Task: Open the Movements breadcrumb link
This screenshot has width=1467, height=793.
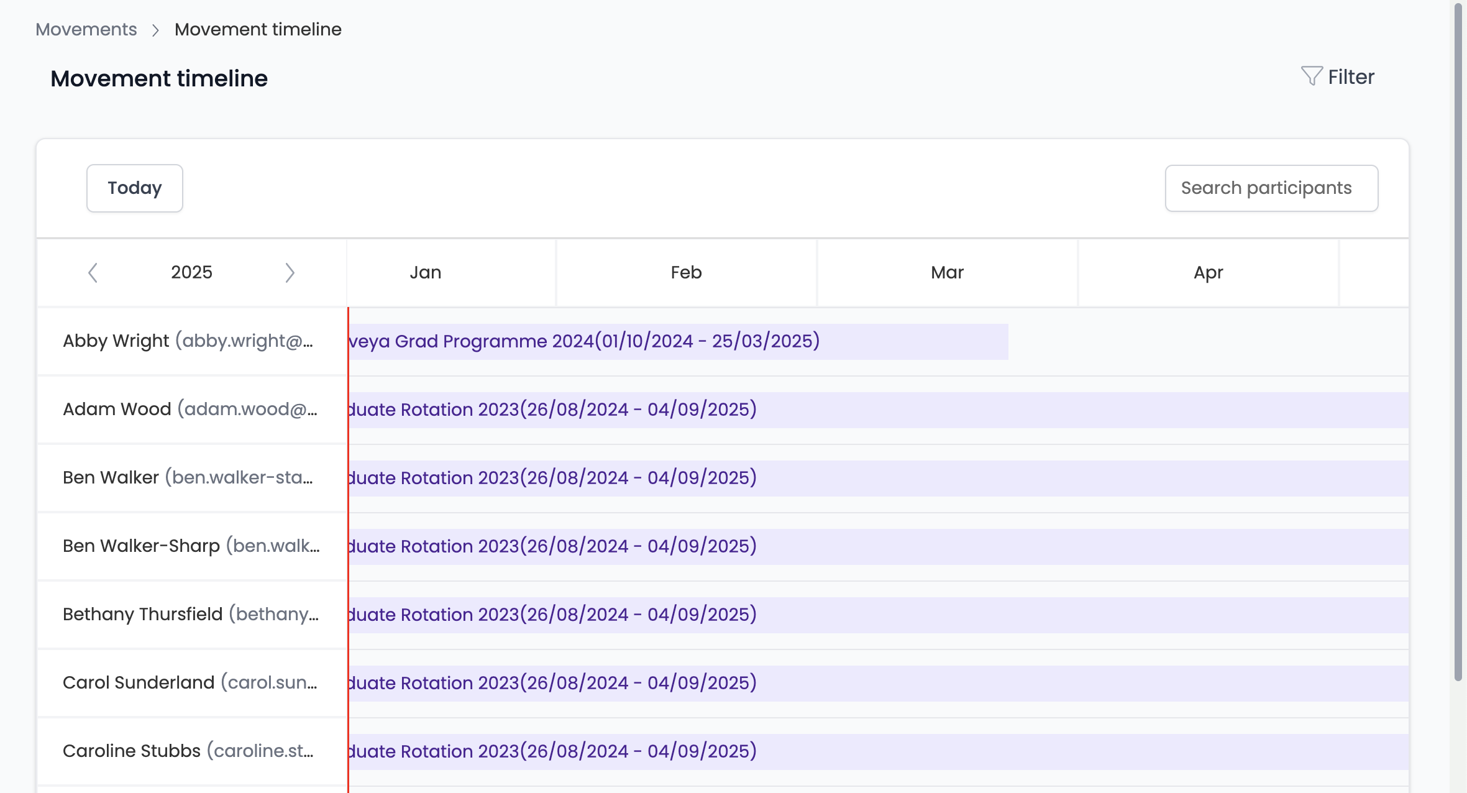Action: coord(86,29)
